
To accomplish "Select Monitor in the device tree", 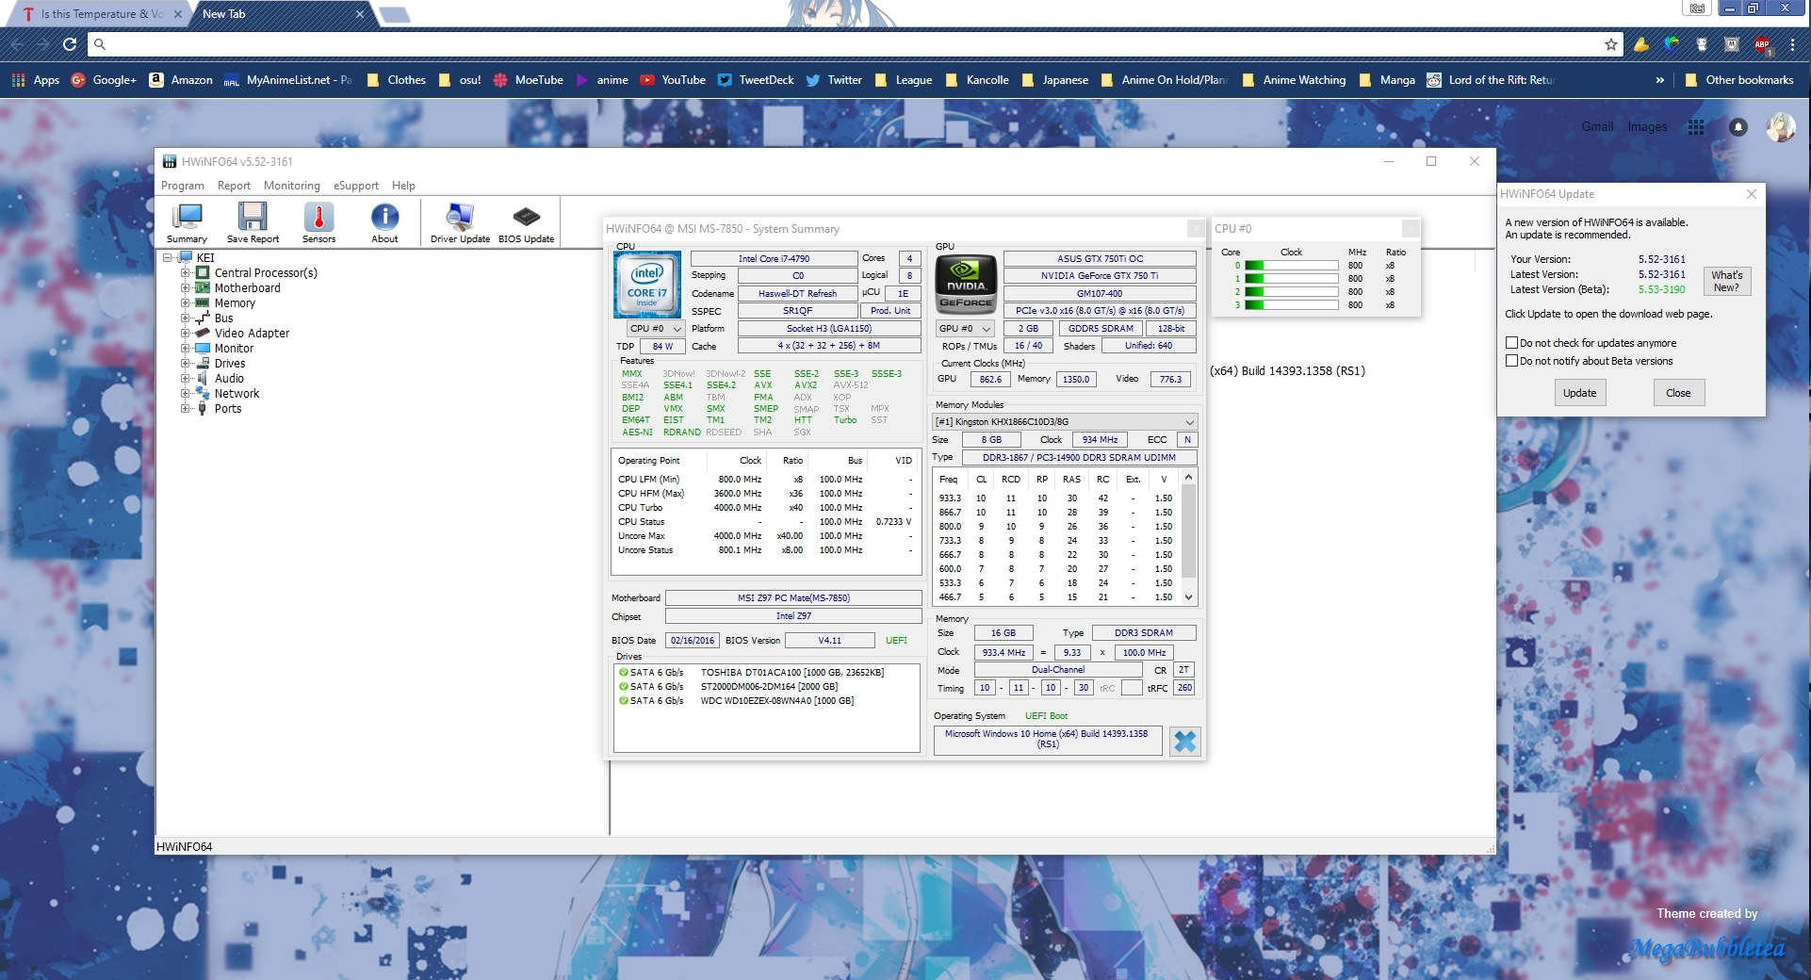I will click(234, 349).
